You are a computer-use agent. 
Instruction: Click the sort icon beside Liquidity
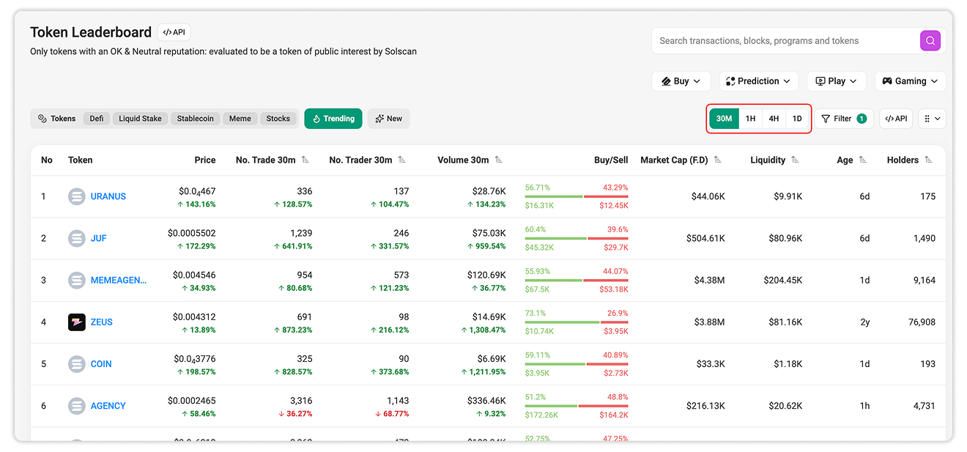click(x=795, y=160)
